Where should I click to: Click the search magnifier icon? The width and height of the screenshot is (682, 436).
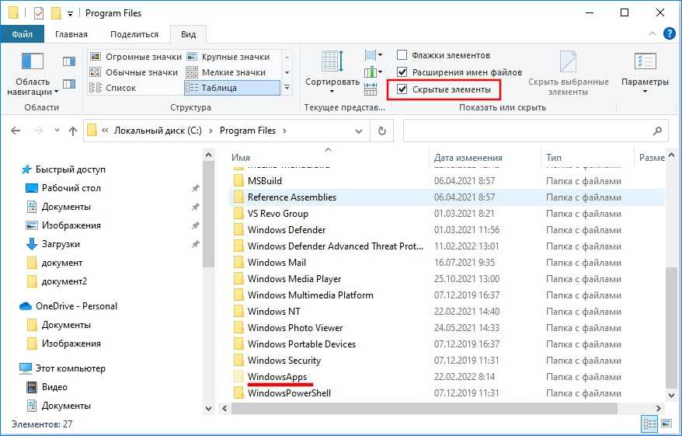(x=657, y=131)
